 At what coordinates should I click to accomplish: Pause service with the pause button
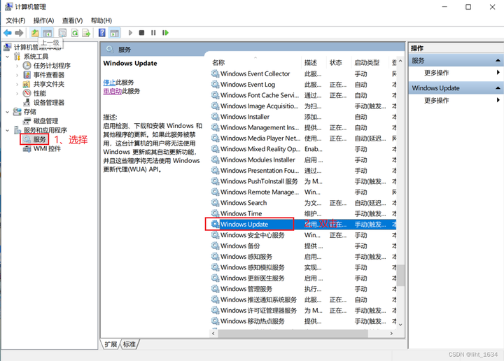pos(153,33)
